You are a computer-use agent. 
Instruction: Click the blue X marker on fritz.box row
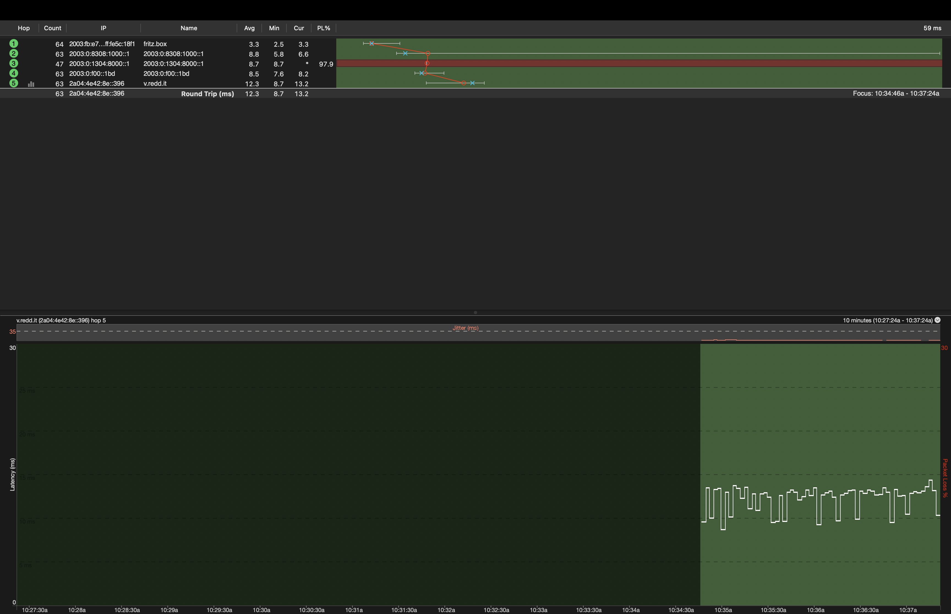[371, 43]
